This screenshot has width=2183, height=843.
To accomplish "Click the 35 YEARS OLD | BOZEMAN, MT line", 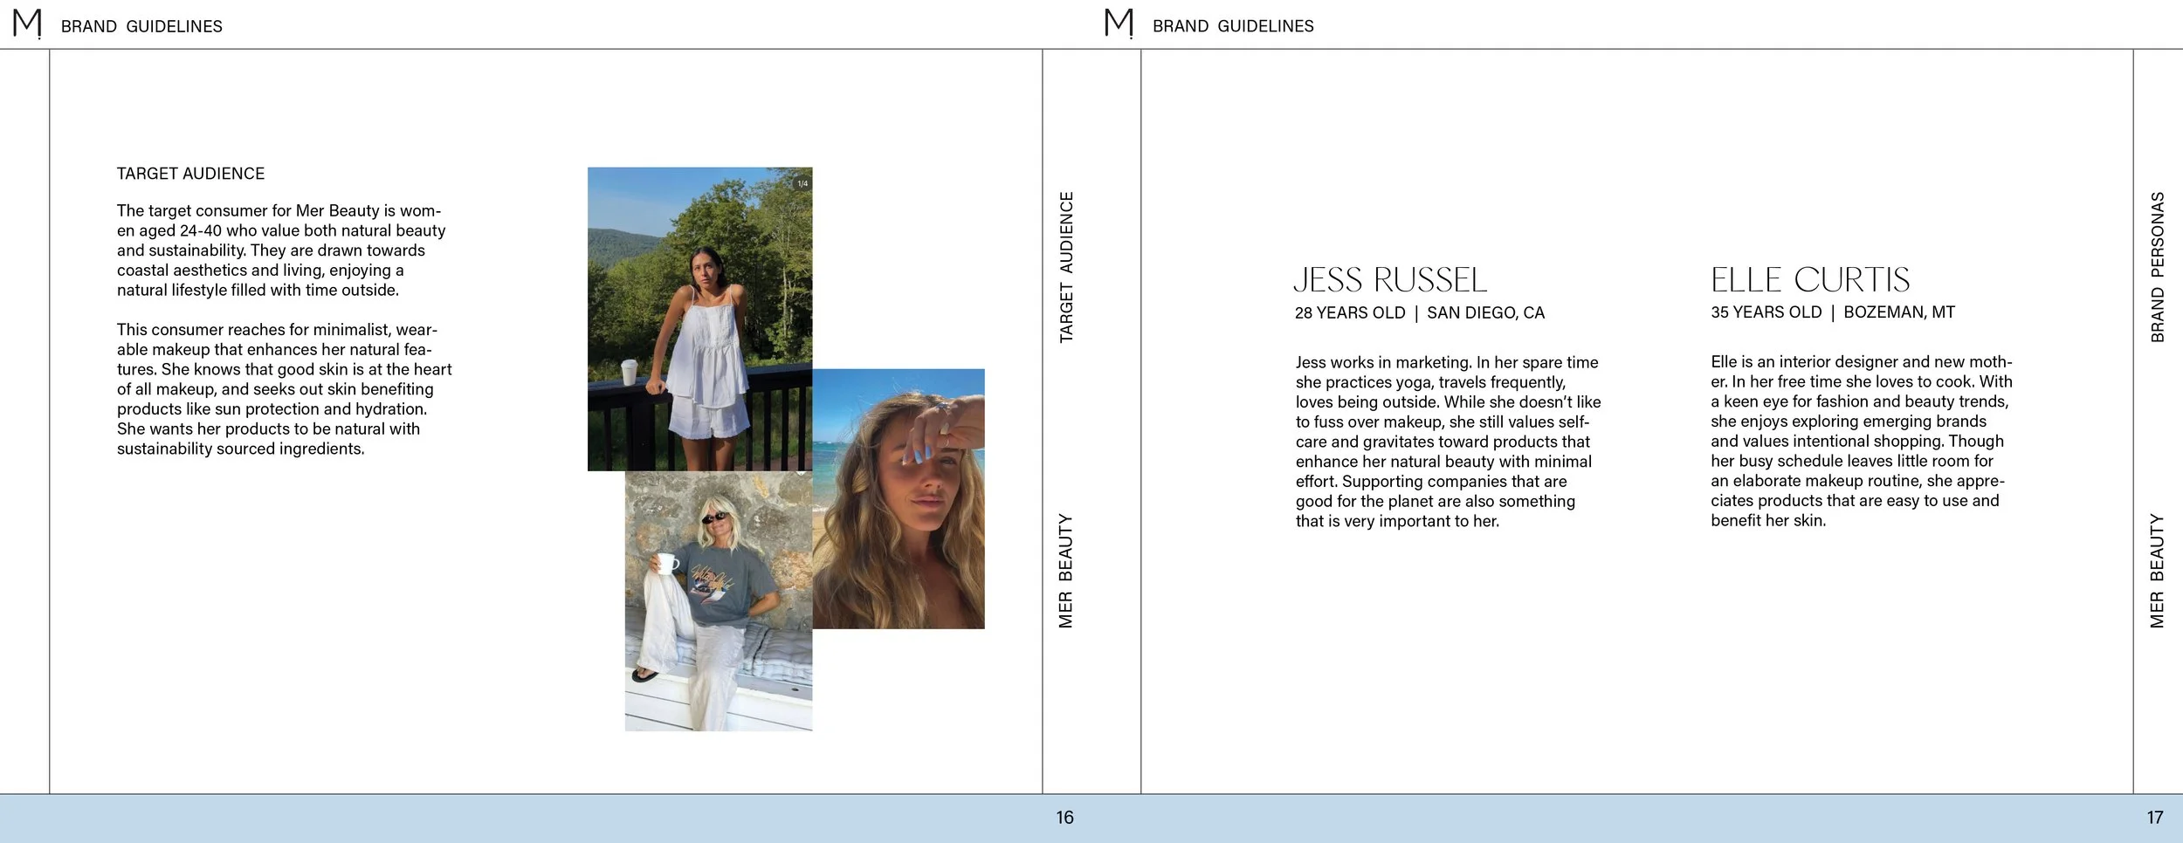I will point(1833,312).
